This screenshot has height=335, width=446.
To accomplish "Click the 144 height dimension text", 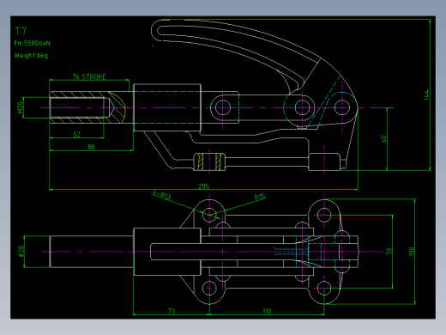I will tap(426, 94).
